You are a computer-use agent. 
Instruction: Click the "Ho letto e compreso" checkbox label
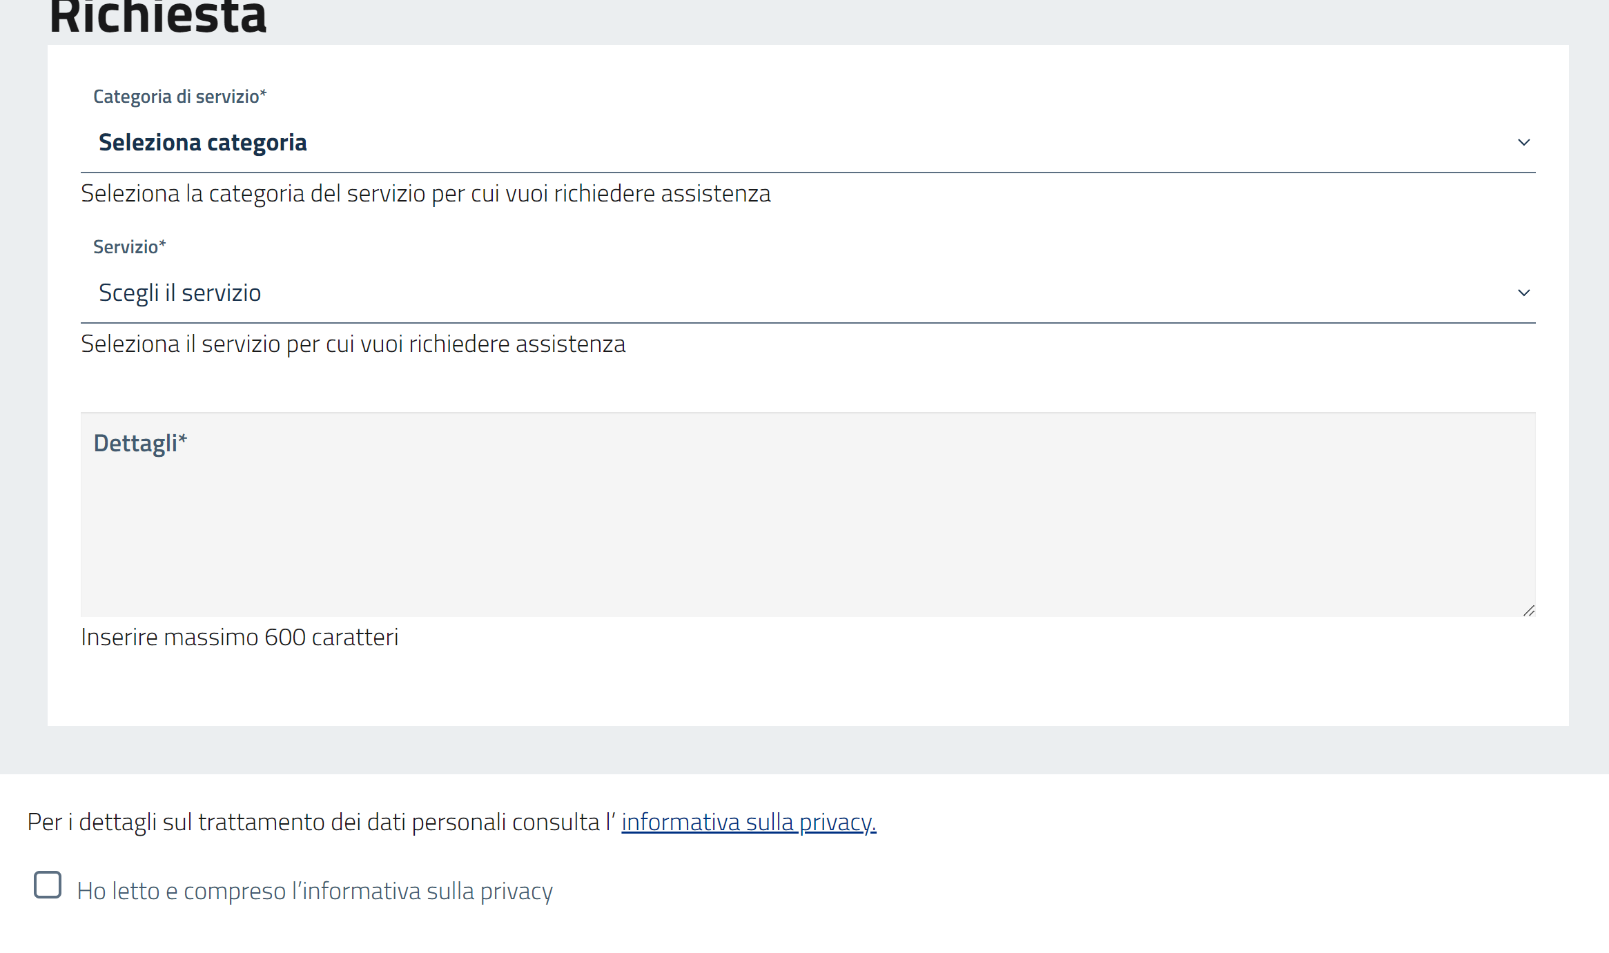pos(315,892)
